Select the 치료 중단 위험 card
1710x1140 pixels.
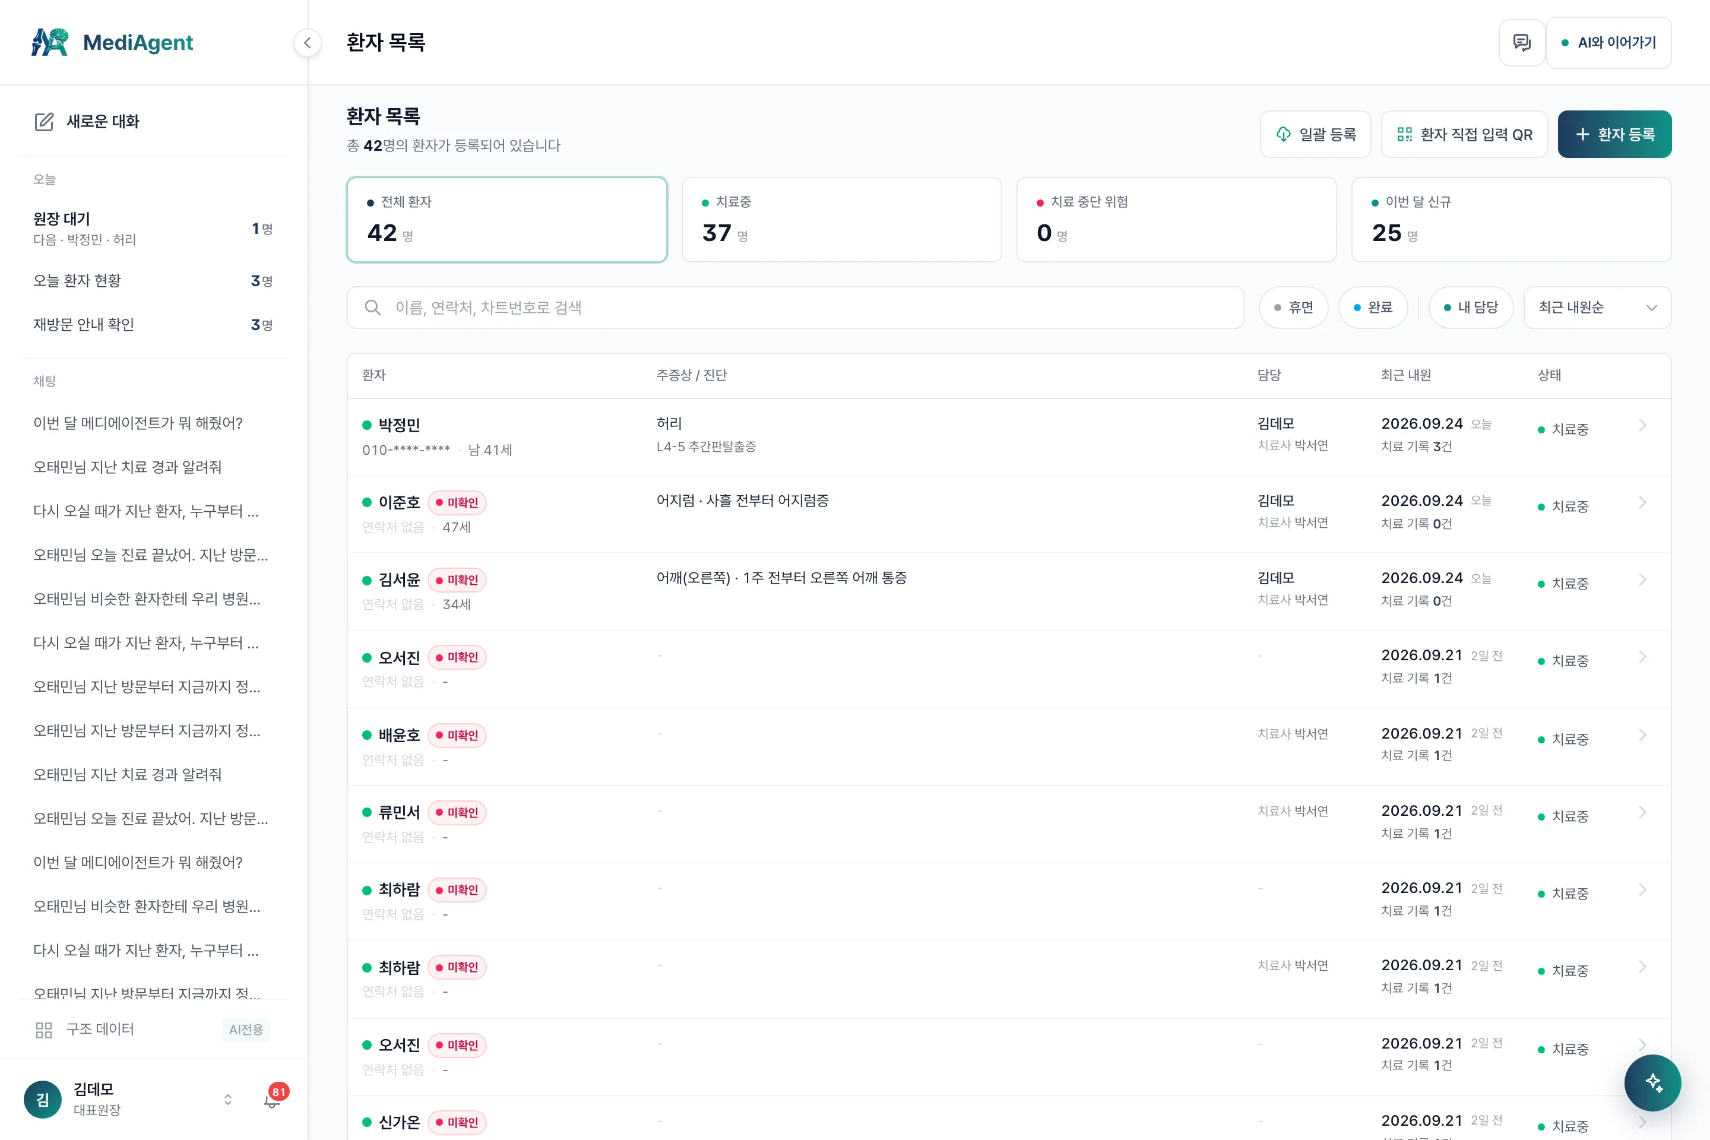tap(1176, 220)
